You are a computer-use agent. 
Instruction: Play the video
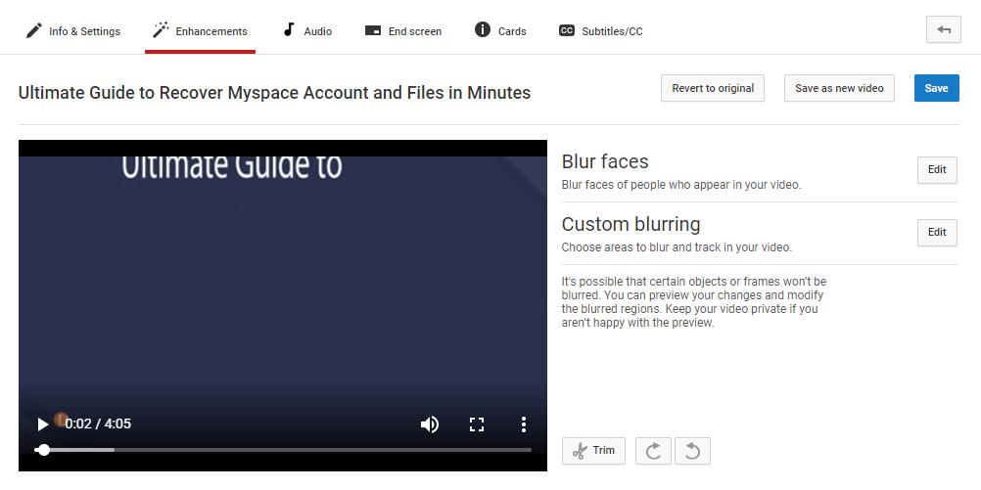coord(42,424)
